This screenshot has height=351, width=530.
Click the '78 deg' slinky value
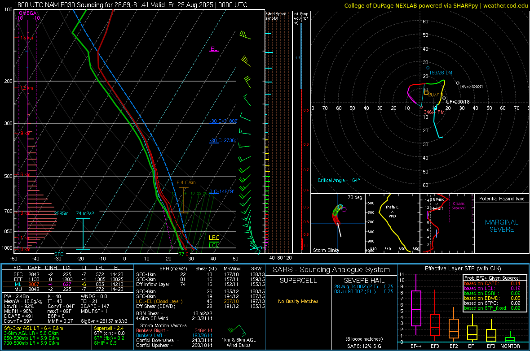coord(355,197)
